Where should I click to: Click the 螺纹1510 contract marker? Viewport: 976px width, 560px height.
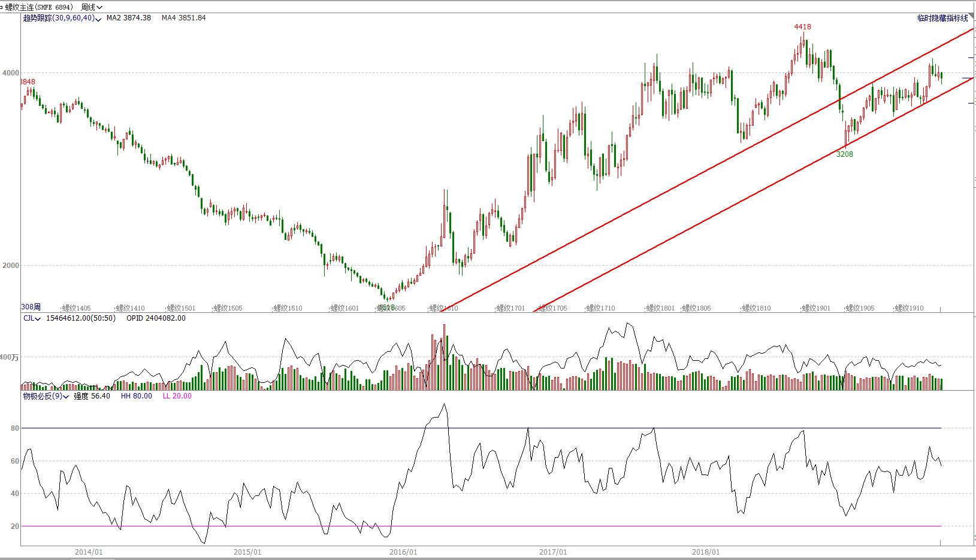pyautogui.click(x=288, y=309)
